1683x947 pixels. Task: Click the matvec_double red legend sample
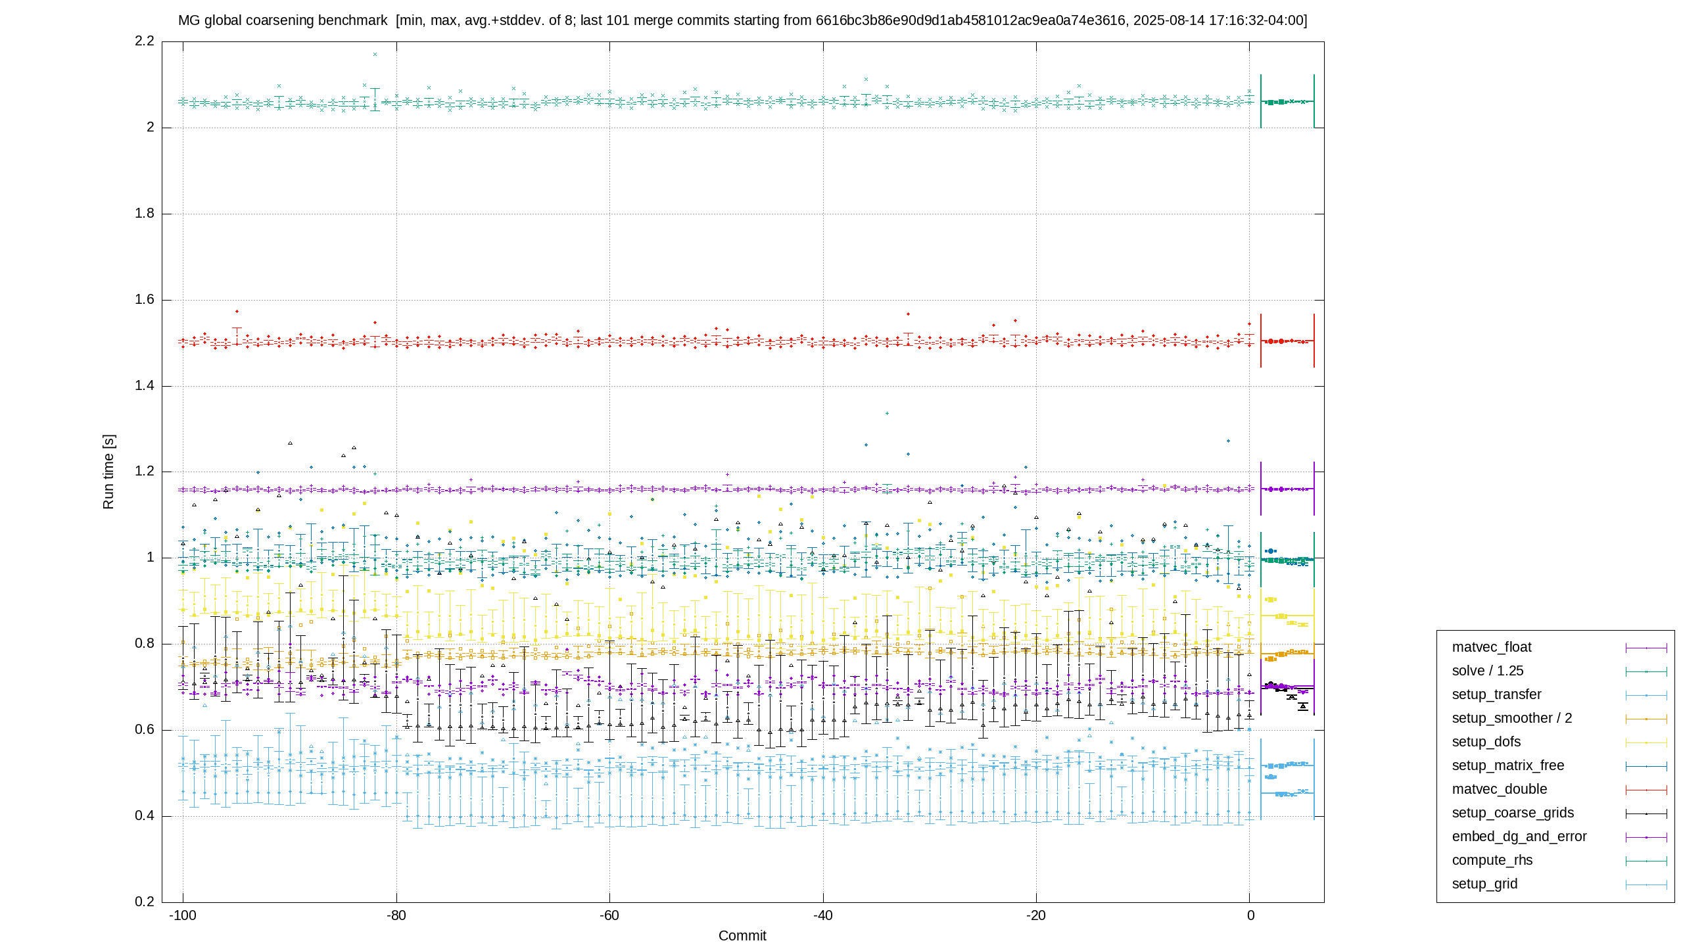(1646, 790)
